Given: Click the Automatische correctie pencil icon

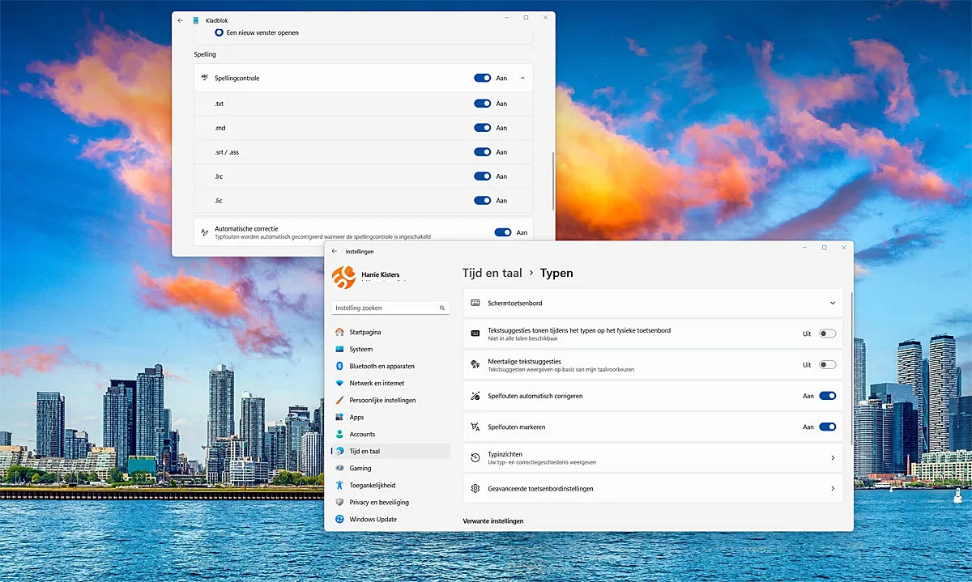Looking at the screenshot, I should (204, 232).
